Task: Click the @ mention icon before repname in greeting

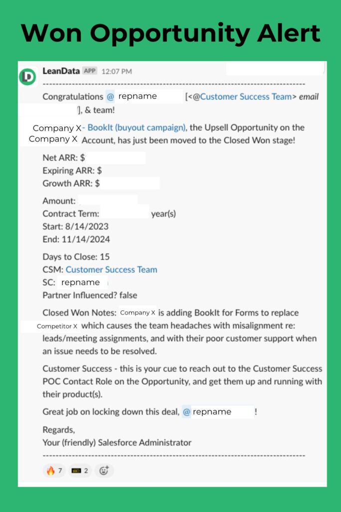Action: [111, 96]
